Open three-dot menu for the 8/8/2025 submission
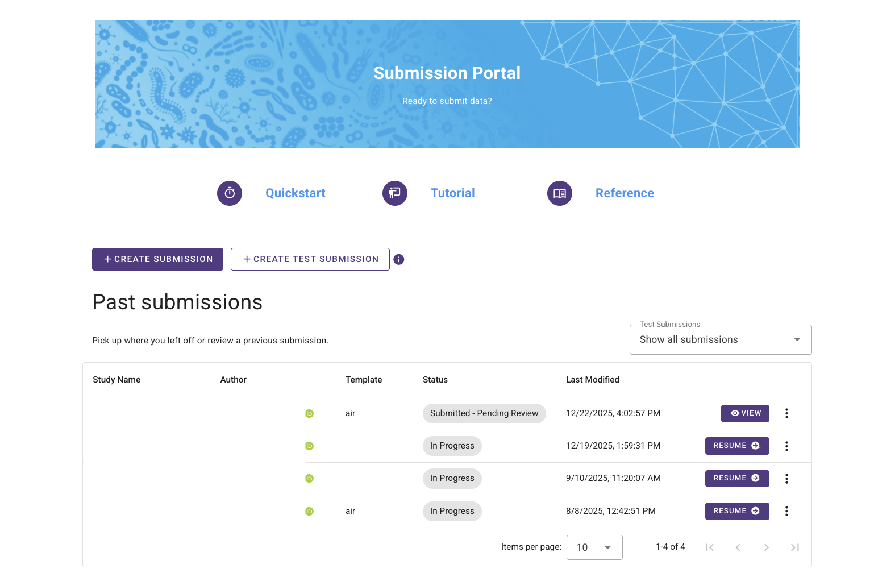 click(786, 511)
